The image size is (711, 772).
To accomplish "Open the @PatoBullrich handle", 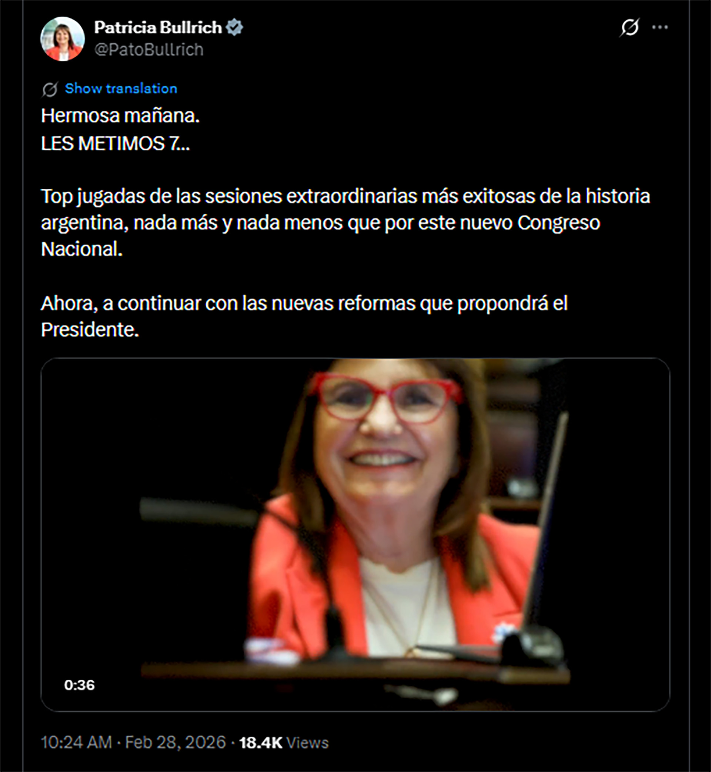I will [149, 50].
